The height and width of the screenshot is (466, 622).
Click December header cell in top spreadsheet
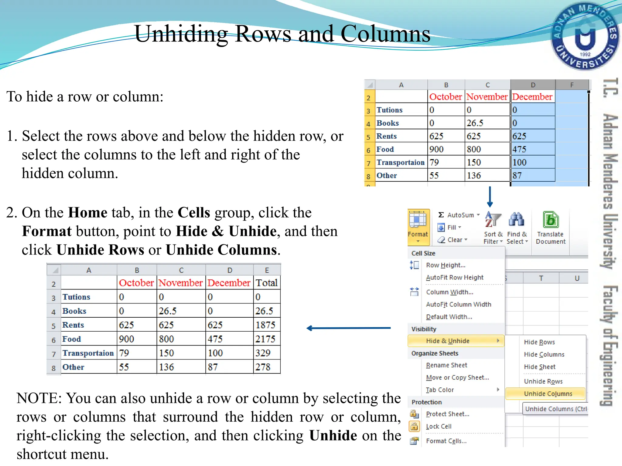pos(533,96)
